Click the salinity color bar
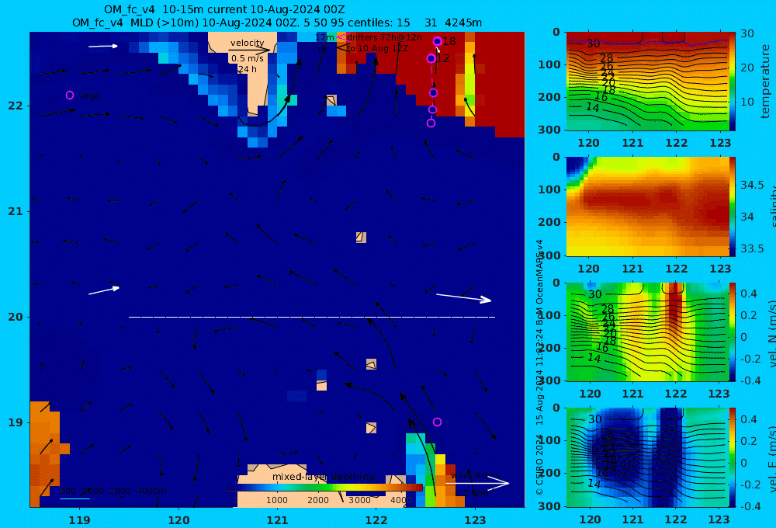The image size is (776, 528). click(733, 207)
